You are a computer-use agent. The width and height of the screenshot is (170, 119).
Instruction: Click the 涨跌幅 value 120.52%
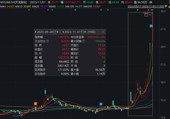(63, 37)
